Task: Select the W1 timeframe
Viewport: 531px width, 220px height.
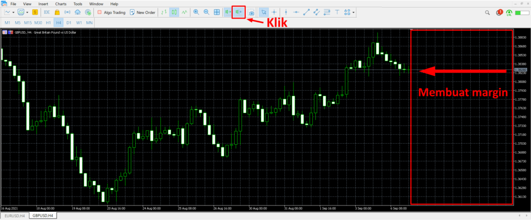Action: (x=79, y=22)
